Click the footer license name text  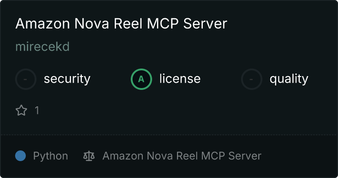pyautogui.click(x=182, y=156)
